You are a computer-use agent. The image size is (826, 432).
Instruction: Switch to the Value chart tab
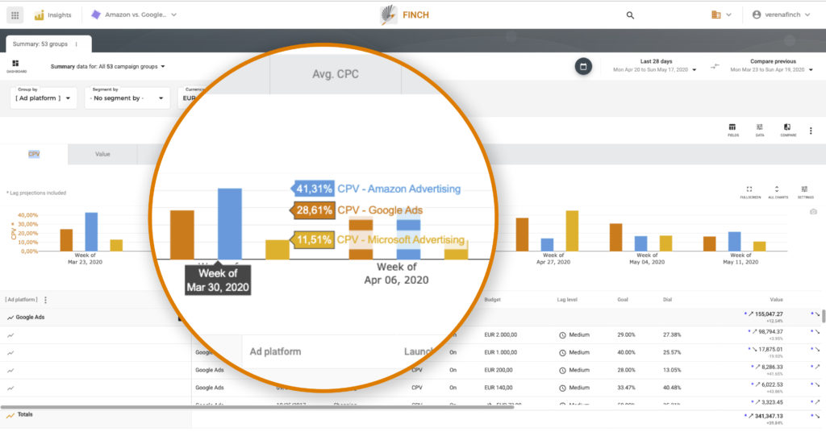(102, 154)
